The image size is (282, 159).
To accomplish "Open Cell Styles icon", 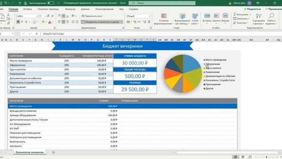I will pyautogui.click(x=195, y=16).
